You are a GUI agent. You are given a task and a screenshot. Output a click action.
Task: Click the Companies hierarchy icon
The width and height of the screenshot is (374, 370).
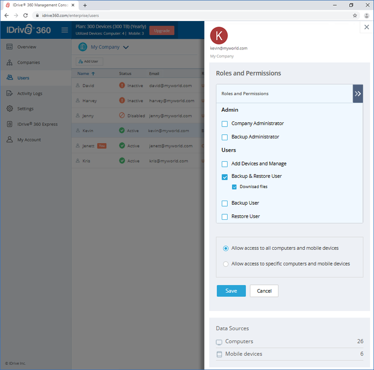(9, 63)
